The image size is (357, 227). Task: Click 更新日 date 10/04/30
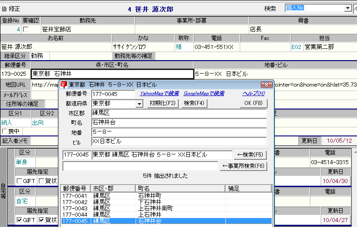335,181
